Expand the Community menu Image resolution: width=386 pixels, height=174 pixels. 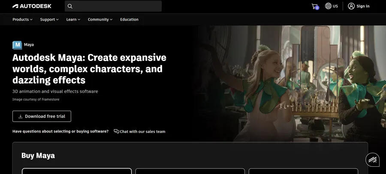(x=100, y=19)
